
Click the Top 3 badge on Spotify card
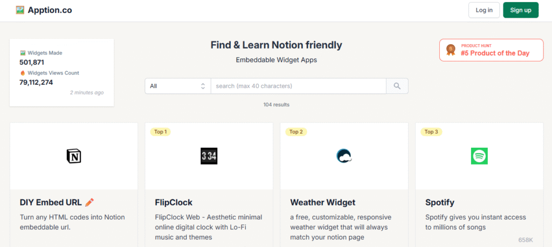coord(431,132)
